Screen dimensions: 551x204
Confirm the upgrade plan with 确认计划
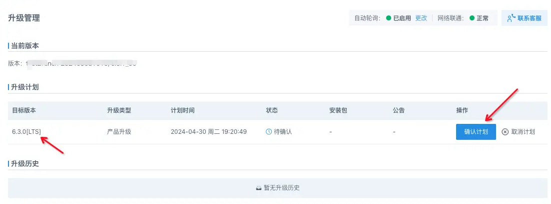click(x=476, y=132)
